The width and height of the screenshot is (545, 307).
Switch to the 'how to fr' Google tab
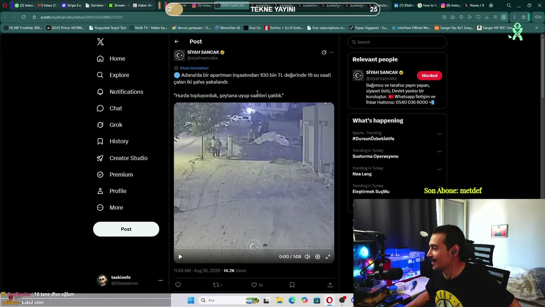click(427, 6)
